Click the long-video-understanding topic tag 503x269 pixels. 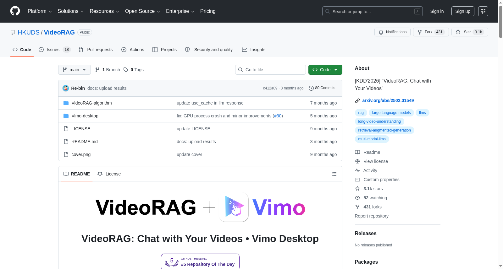click(379, 121)
